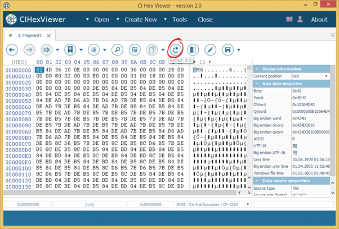The image size is (339, 229).
Task: Select the 1: Fragment1 tab
Action: [x=30, y=35]
